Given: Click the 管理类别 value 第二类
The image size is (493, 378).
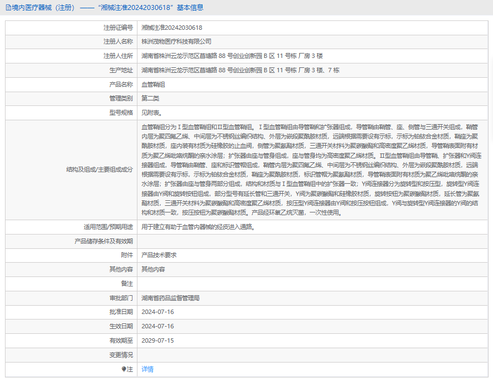Looking at the screenshot, I should click(x=150, y=98).
